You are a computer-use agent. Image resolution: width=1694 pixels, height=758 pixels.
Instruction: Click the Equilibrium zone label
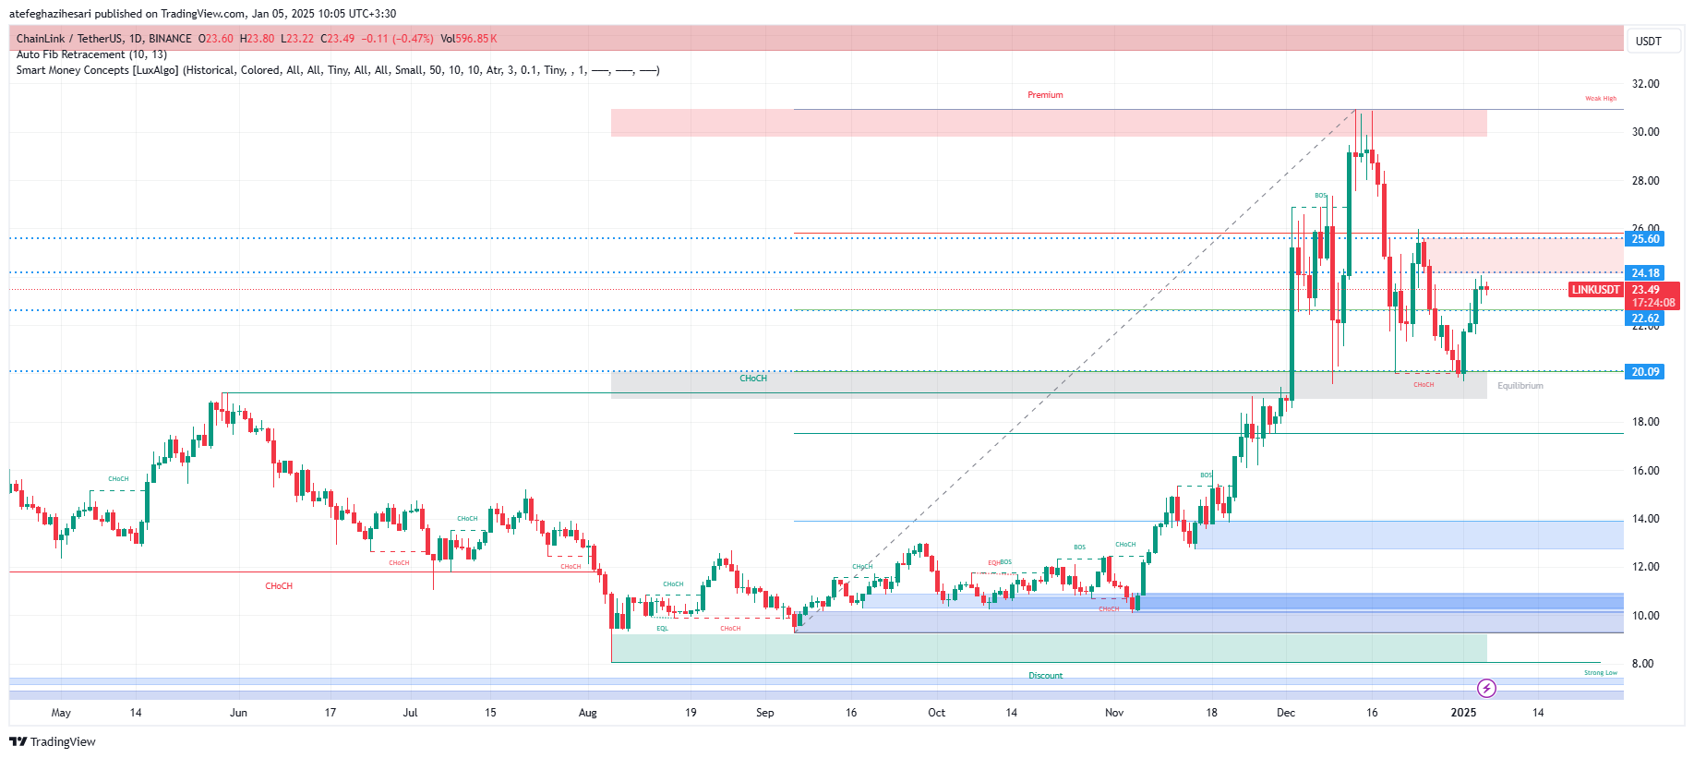click(x=1520, y=386)
